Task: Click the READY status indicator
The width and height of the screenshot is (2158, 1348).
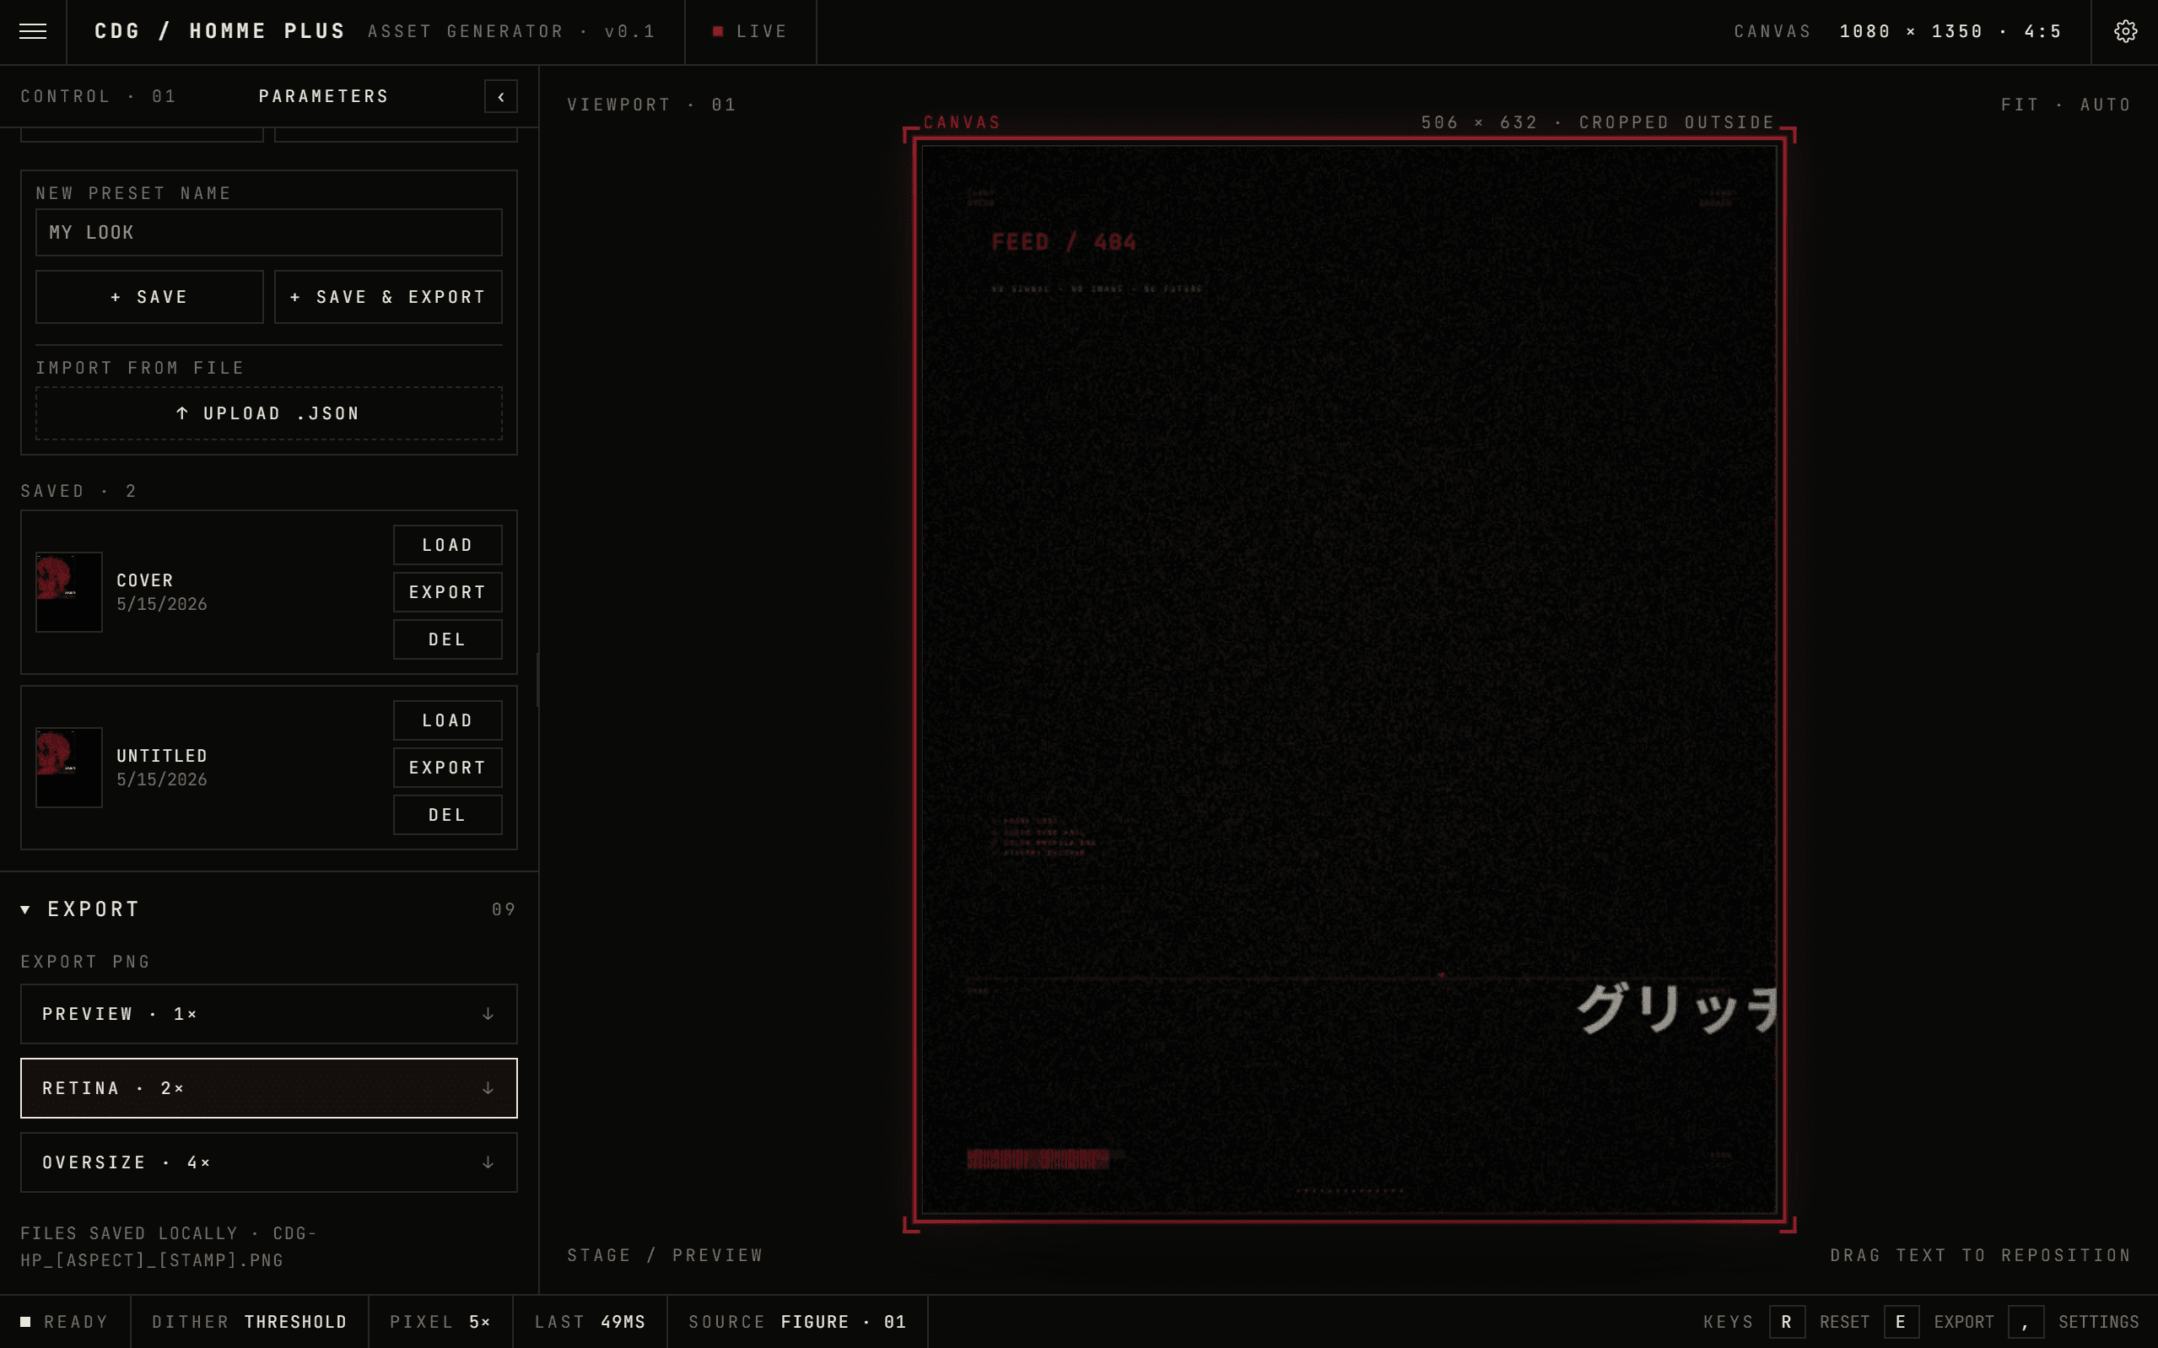Action: pyautogui.click(x=64, y=1321)
